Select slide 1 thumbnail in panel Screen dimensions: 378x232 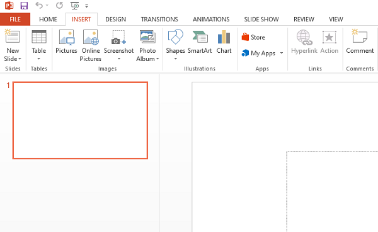tap(80, 120)
